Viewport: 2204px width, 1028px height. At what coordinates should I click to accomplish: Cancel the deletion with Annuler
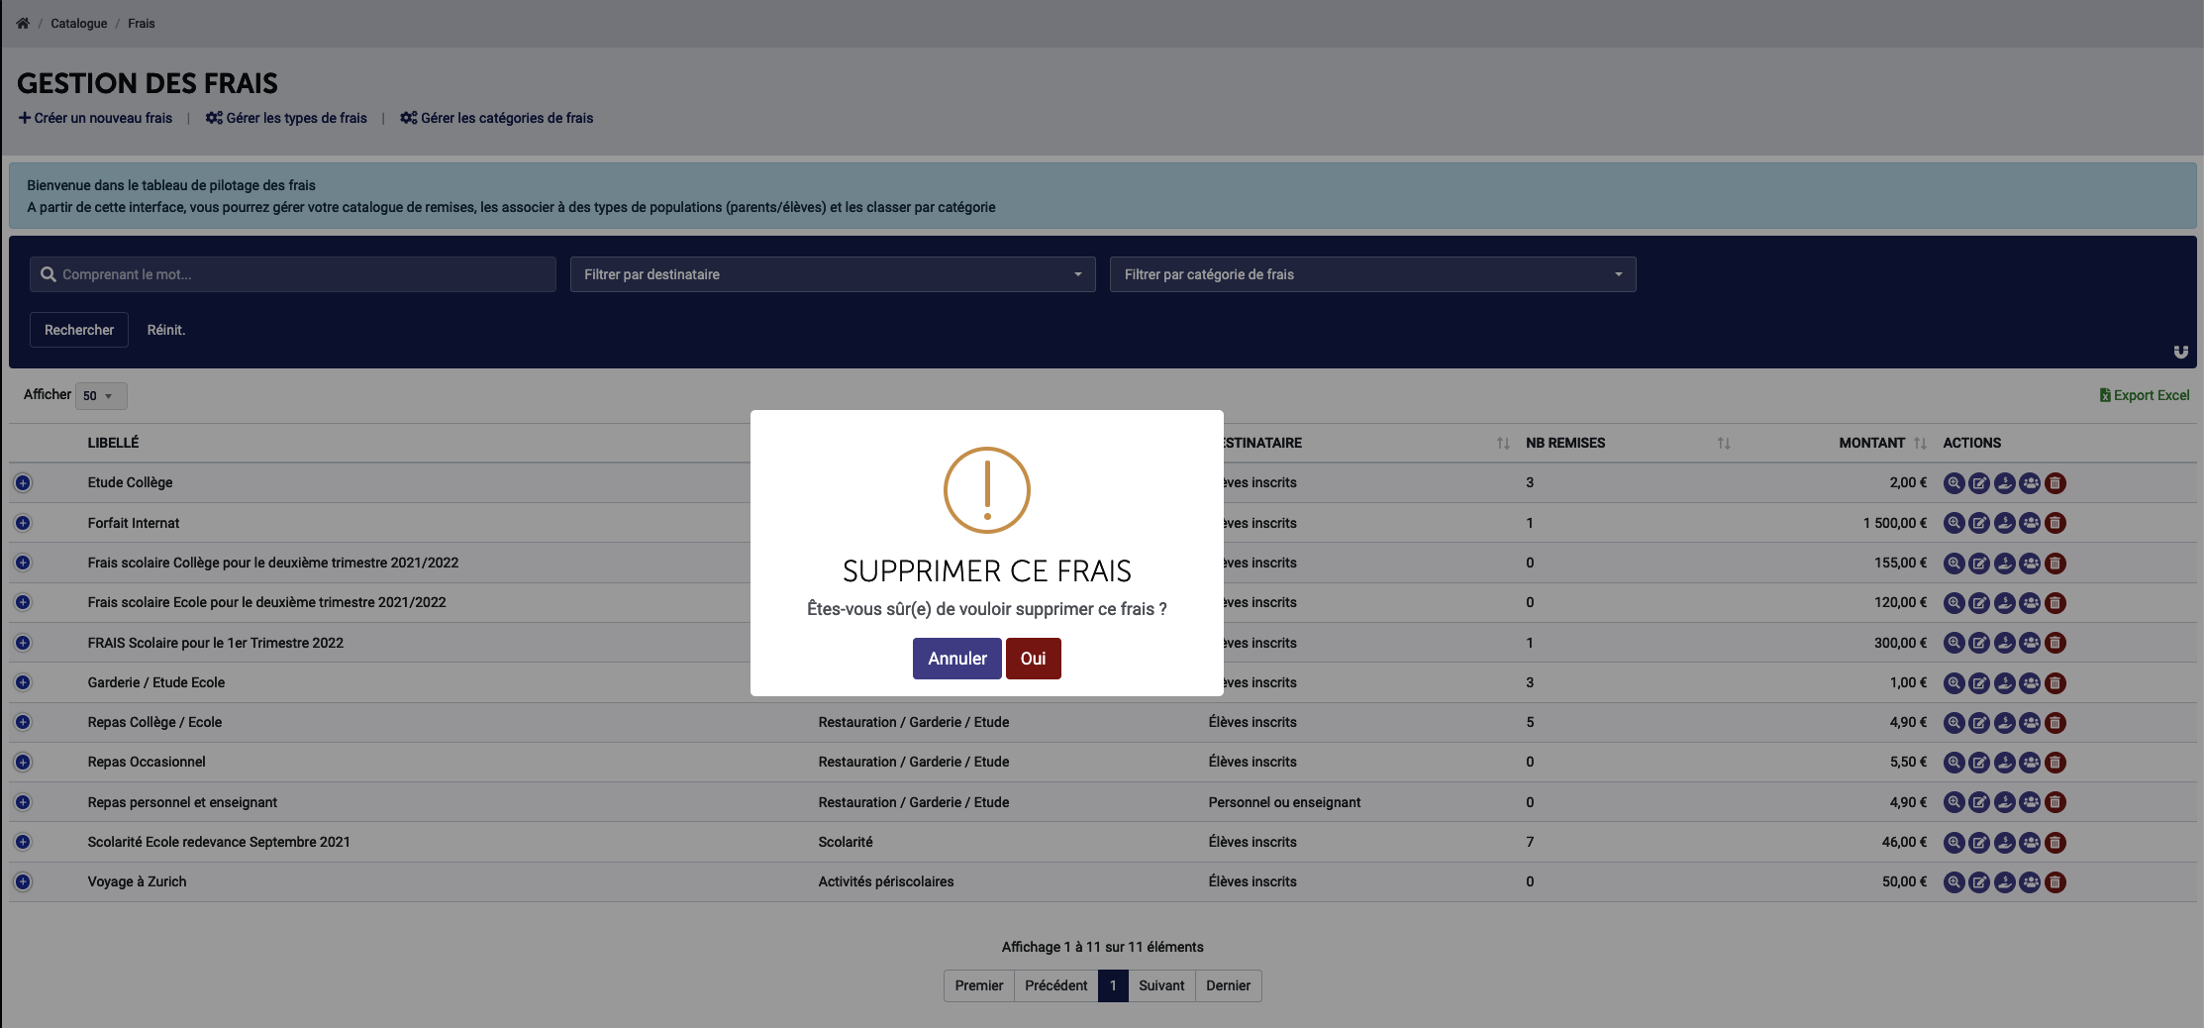[956, 659]
